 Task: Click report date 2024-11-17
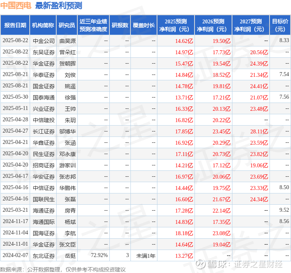pos(15,221)
